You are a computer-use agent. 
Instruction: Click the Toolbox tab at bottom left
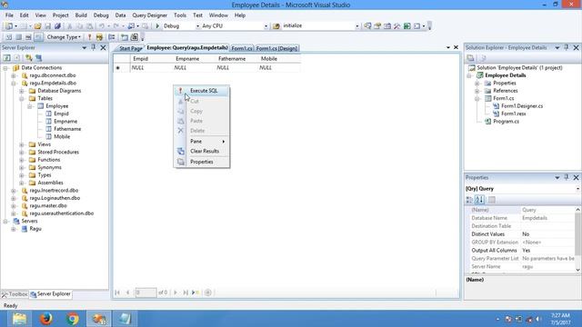(15, 294)
